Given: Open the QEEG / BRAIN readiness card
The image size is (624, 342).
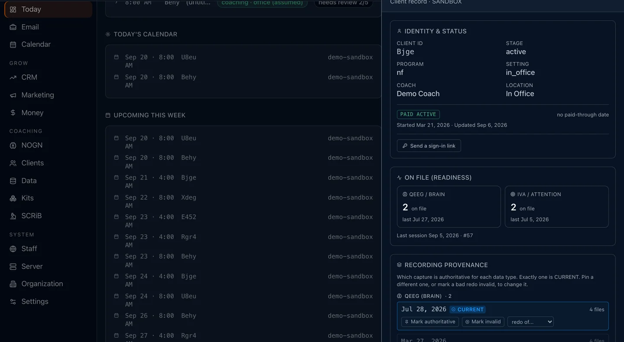Looking at the screenshot, I should point(449,207).
